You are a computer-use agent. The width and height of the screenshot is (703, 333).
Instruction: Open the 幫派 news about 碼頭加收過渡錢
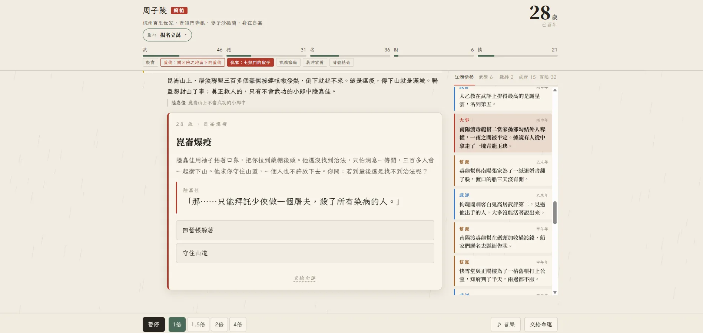click(x=503, y=238)
